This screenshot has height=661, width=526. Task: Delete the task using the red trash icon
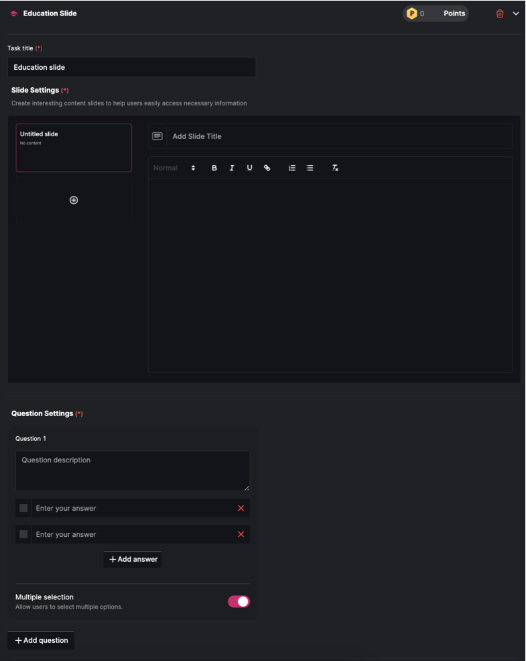tap(500, 13)
